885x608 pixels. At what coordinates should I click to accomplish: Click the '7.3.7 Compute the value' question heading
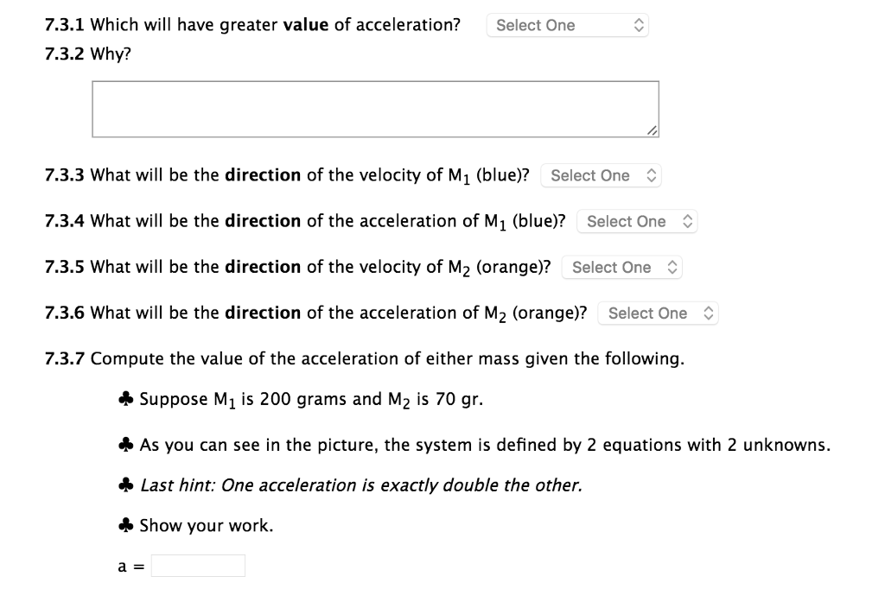pyautogui.click(x=364, y=358)
